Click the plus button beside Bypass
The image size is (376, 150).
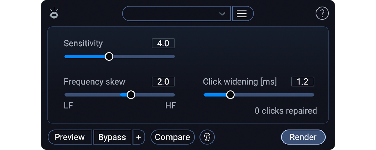point(139,137)
